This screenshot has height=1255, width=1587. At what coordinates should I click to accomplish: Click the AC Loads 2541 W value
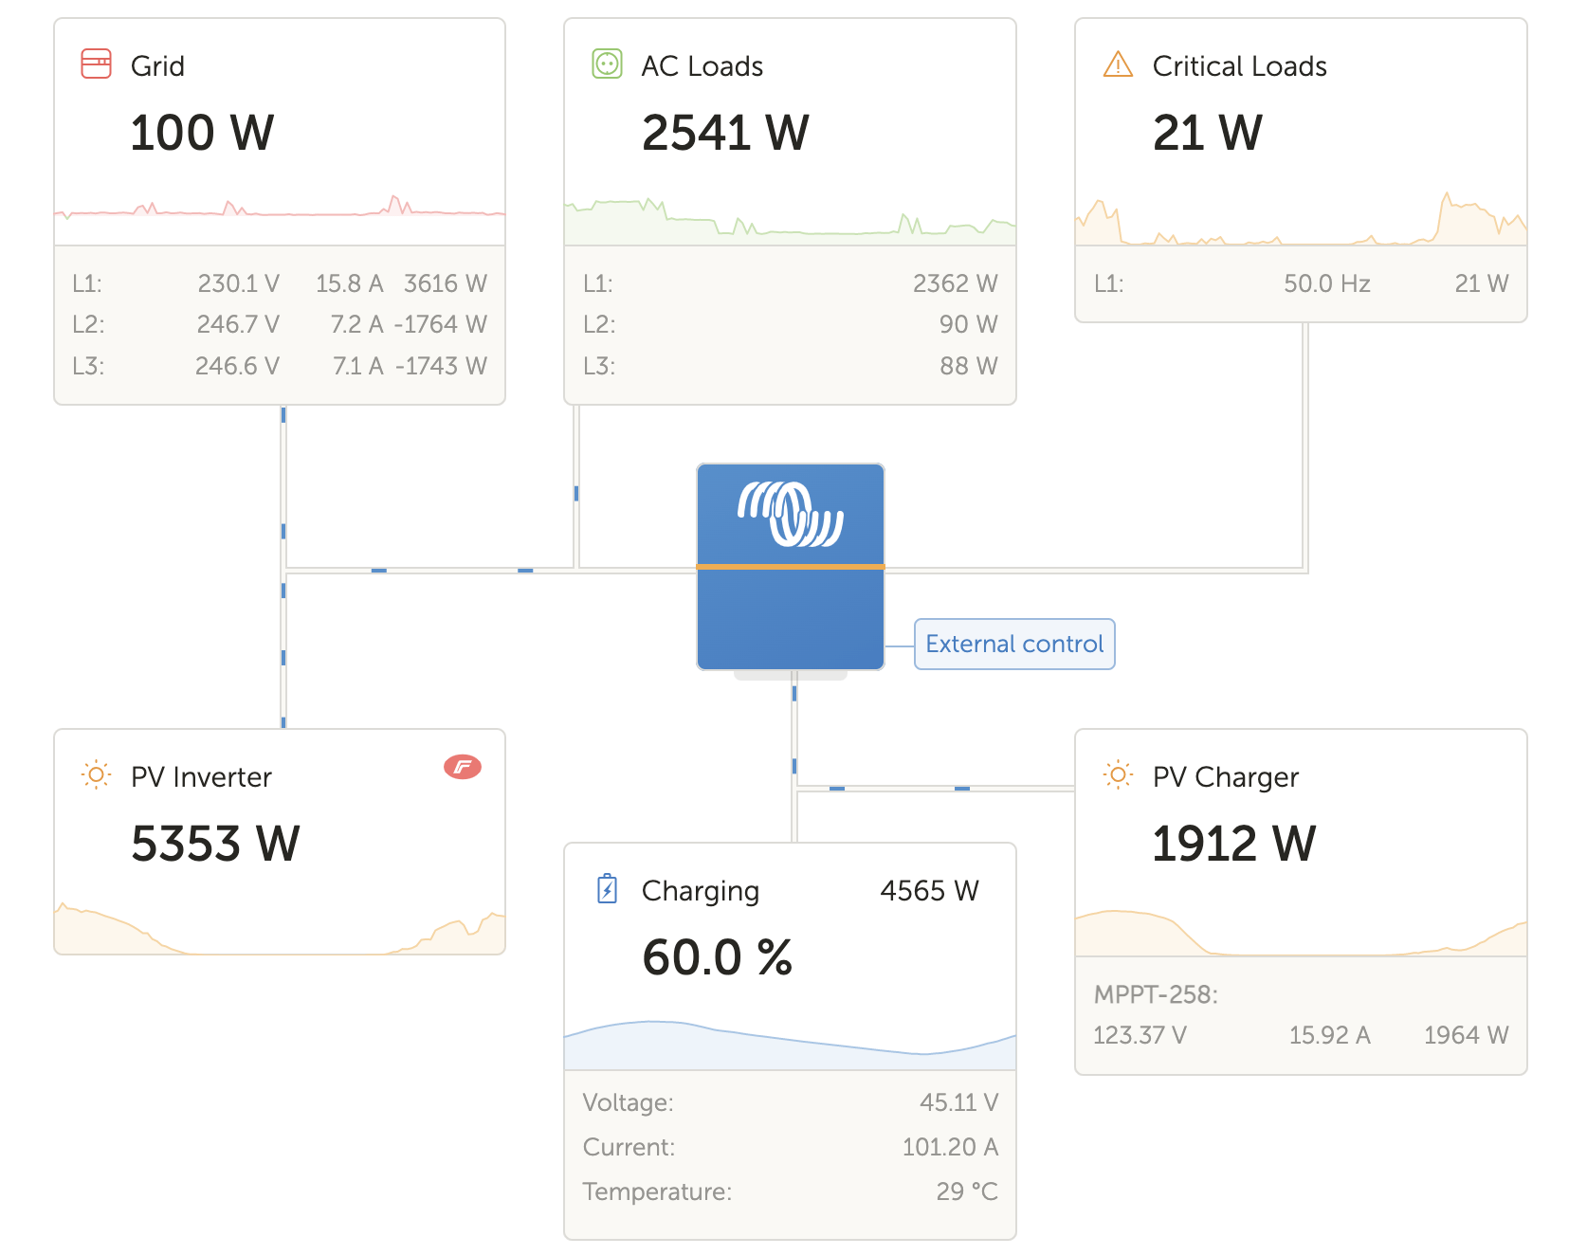pos(725,133)
